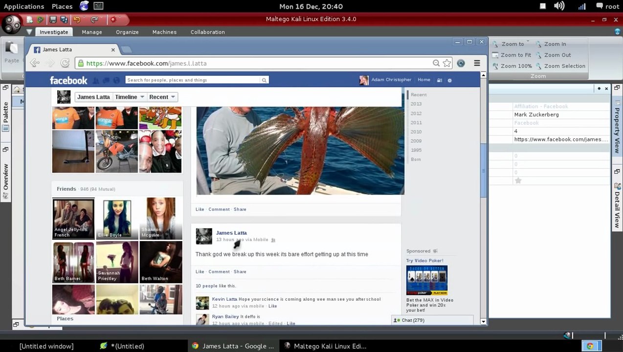Click Comment under the status post
Viewport: 623px width, 352px height.
[x=219, y=272]
